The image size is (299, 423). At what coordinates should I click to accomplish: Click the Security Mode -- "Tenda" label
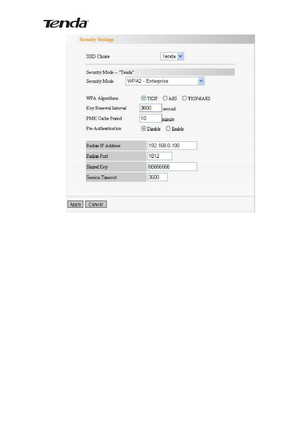point(110,72)
